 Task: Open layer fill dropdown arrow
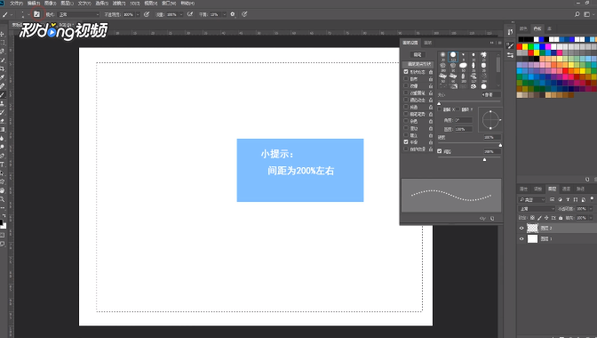[x=591, y=218]
